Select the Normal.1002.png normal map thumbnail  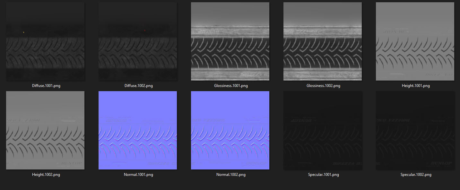(230, 130)
